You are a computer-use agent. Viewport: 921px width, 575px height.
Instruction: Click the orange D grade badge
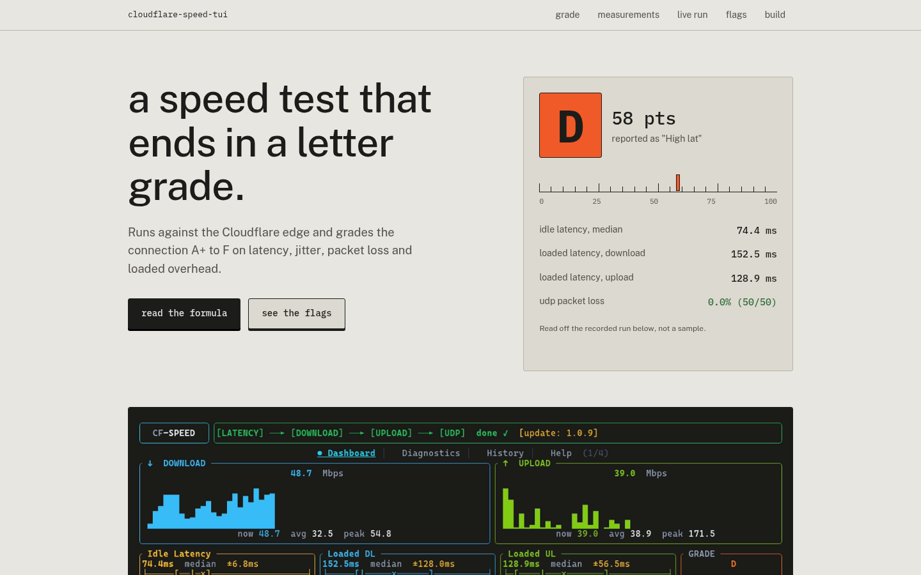tap(571, 125)
